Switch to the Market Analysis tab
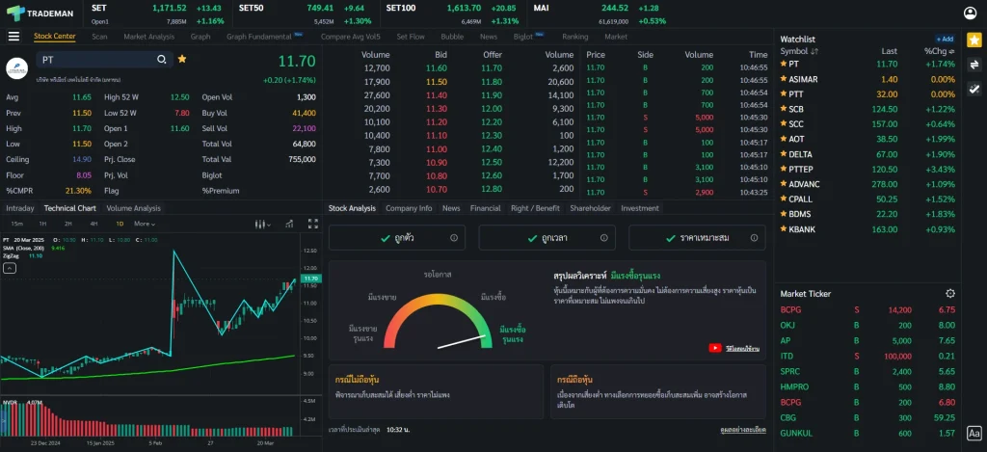Image resolution: width=987 pixels, height=452 pixels. coord(148,37)
